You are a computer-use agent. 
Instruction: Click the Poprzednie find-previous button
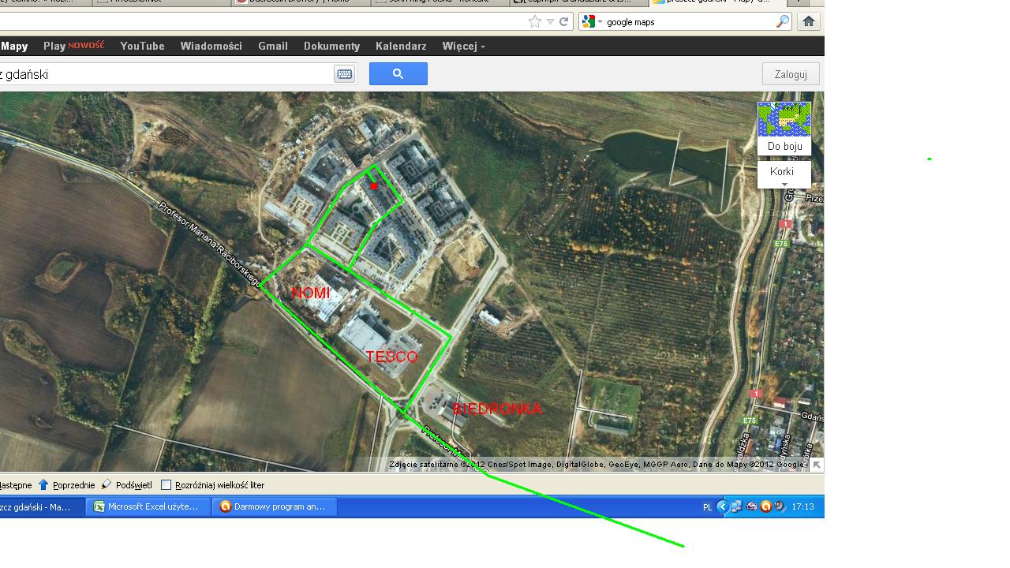pyautogui.click(x=66, y=485)
